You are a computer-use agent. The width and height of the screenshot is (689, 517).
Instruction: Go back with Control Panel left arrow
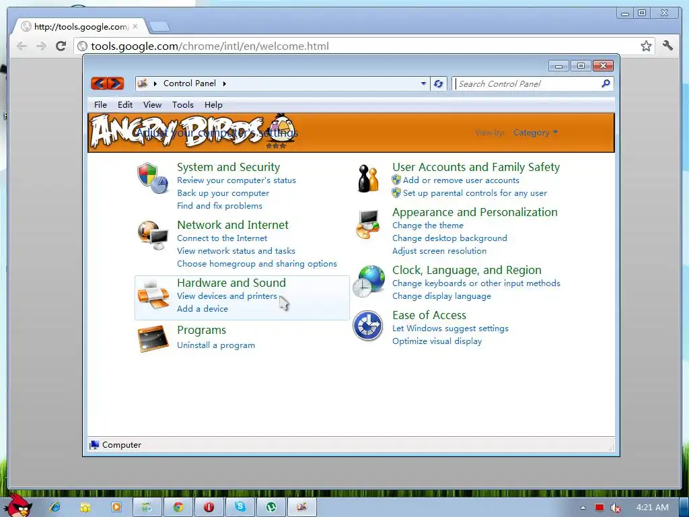[x=100, y=83]
